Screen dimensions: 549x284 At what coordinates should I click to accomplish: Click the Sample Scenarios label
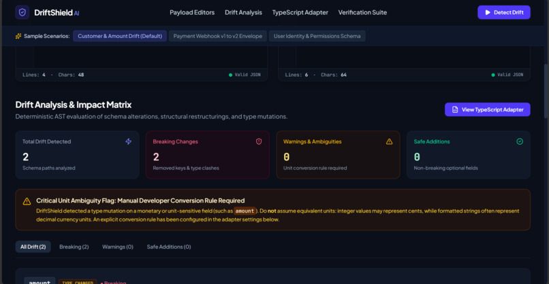point(47,36)
